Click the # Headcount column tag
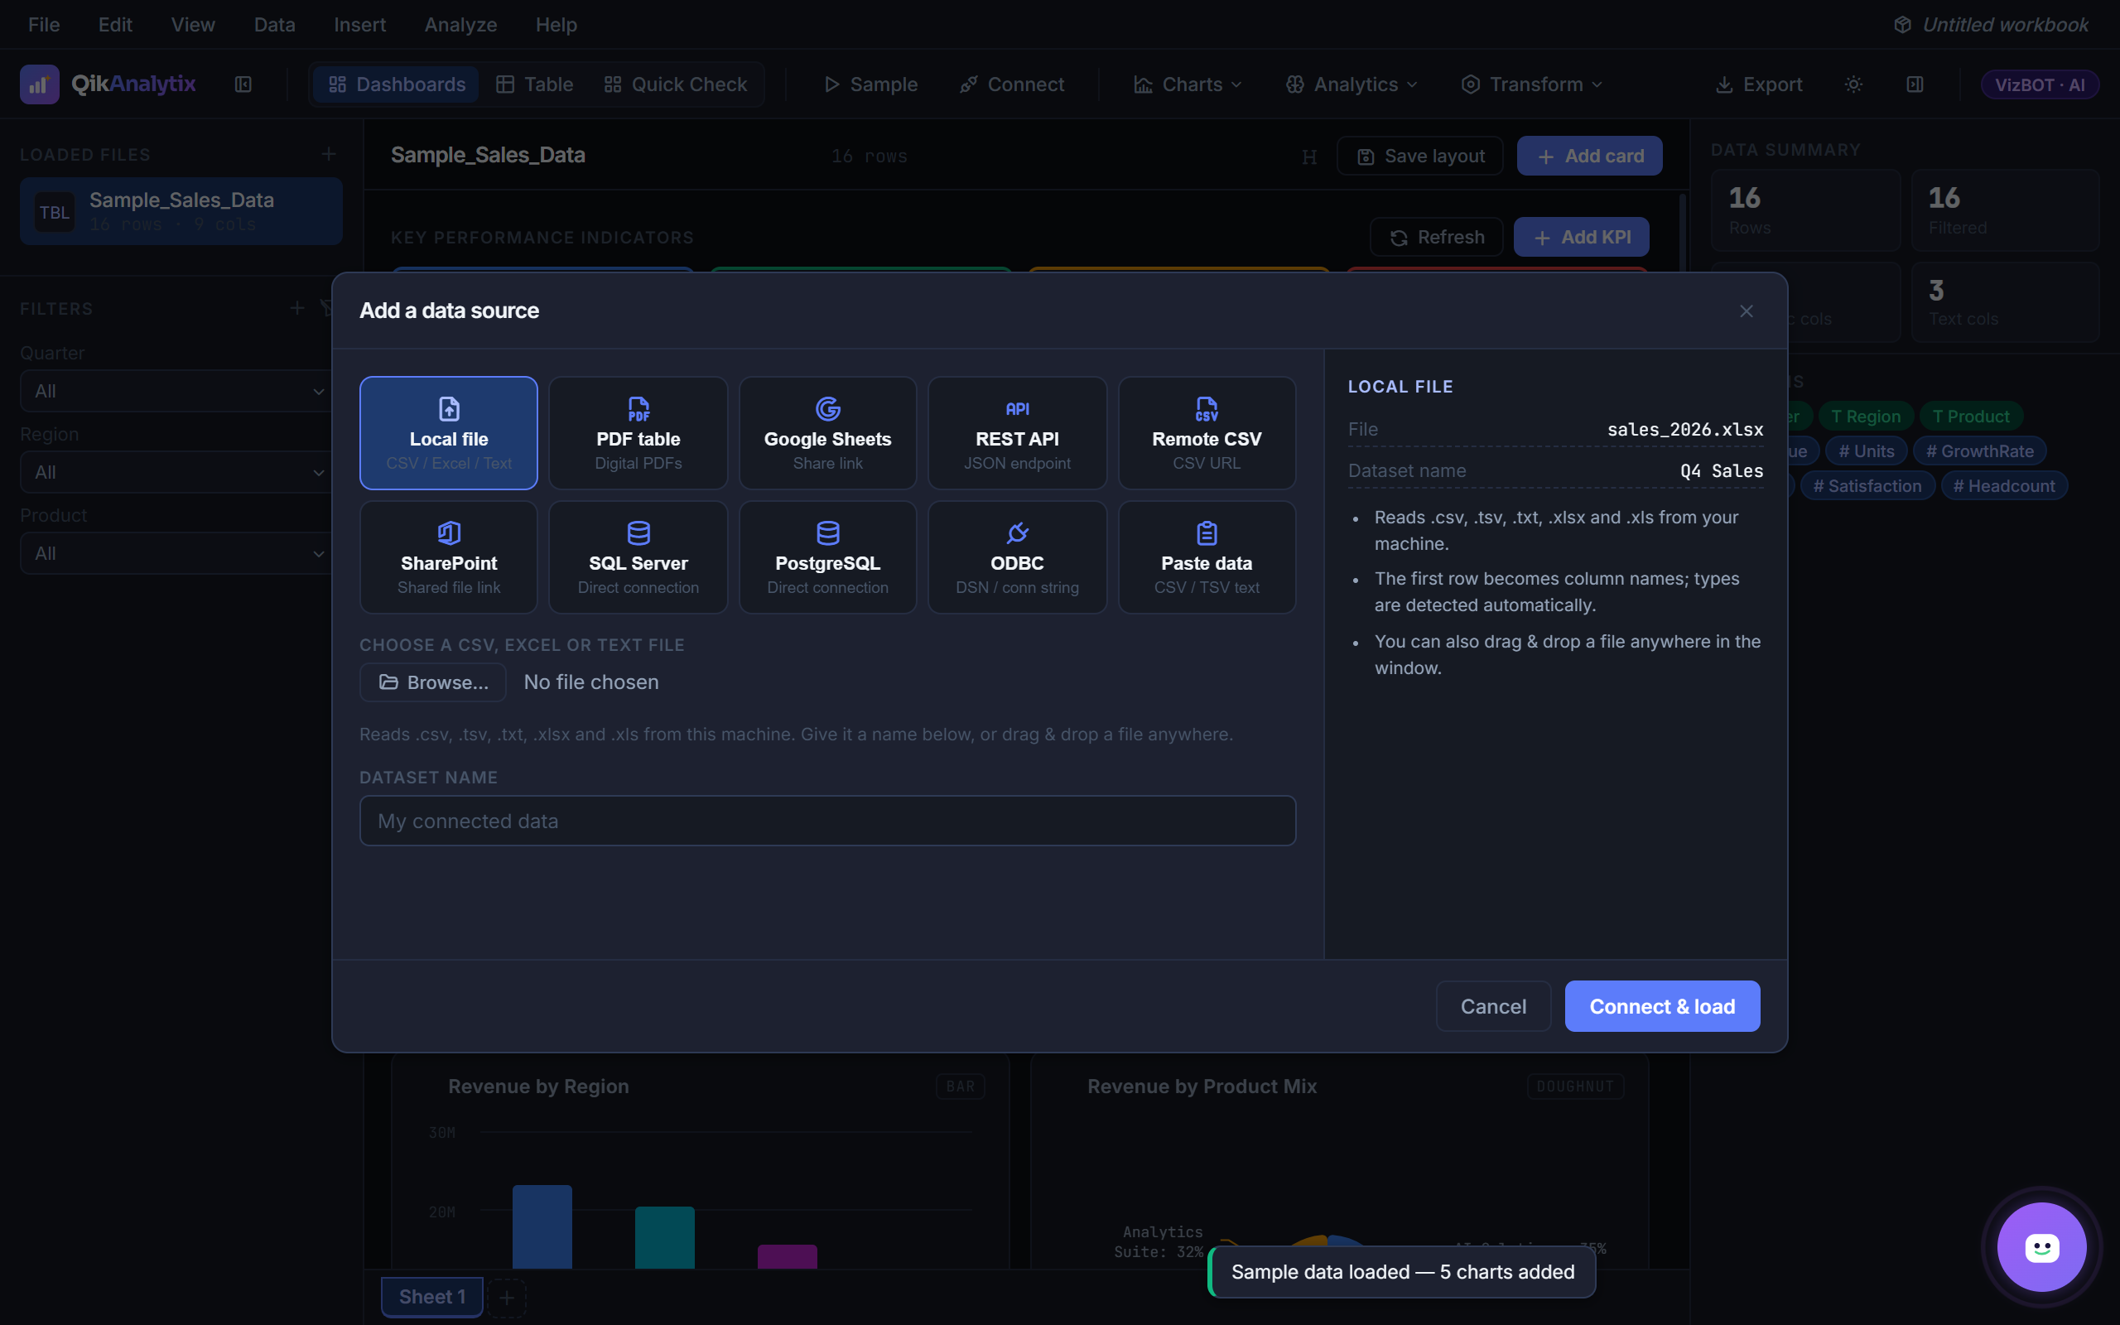Screen dimensions: 2120x1325 2004,485
